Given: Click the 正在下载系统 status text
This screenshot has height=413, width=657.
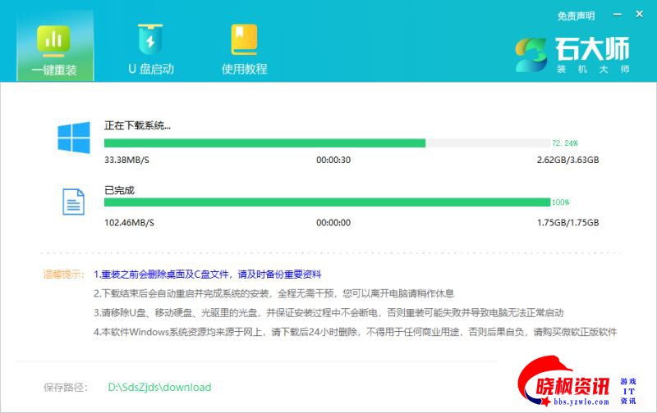Looking at the screenshot, I should pyautogui.click(x=137, y=125).
